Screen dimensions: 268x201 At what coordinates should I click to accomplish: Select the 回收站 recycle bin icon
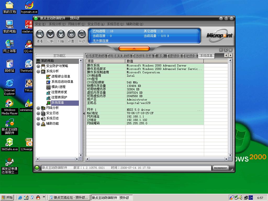(9, 66)
